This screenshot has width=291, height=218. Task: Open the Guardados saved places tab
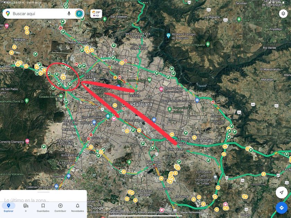click(x=43, y=207)
